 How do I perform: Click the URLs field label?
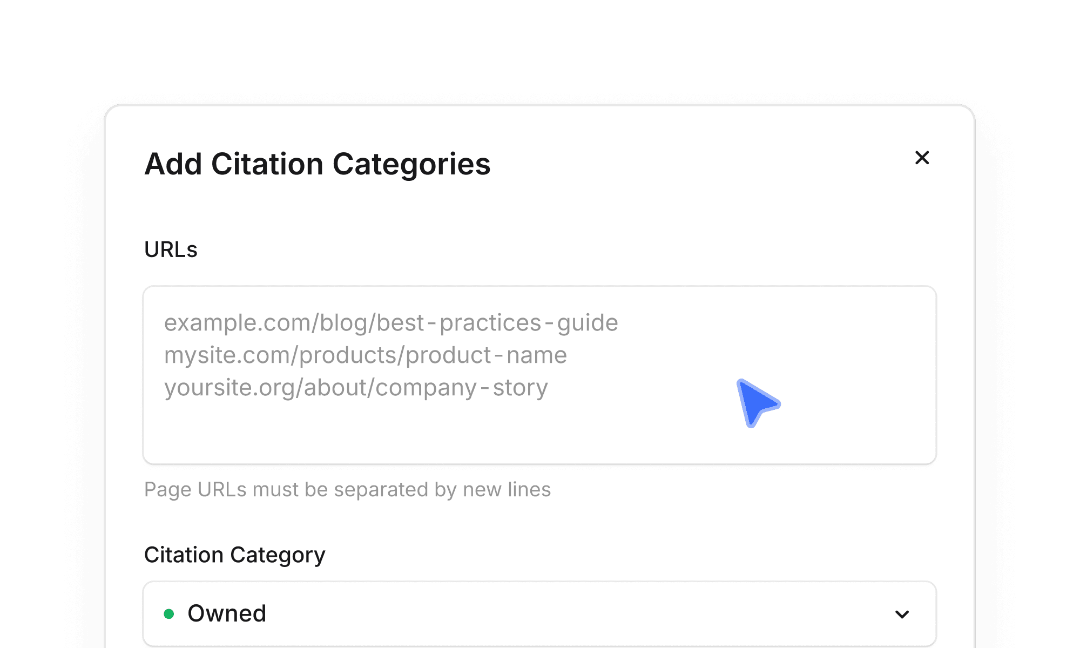[170, 249]
